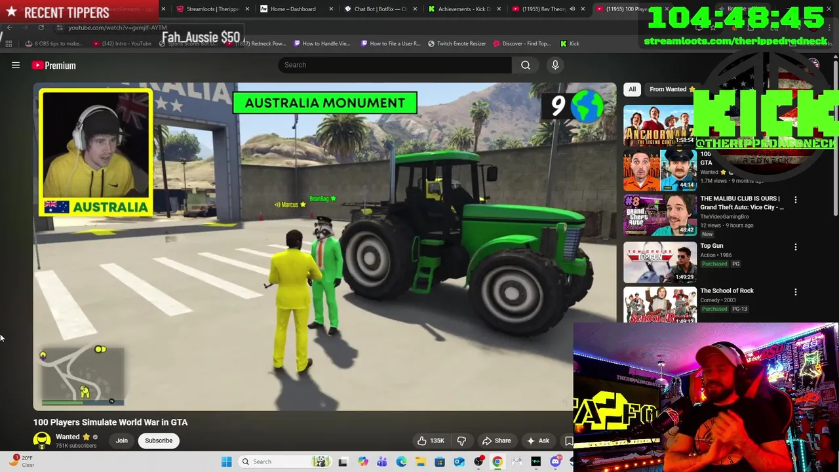Open the Windows Start menu
Screen dimensions: 839x472
point(226,462)
